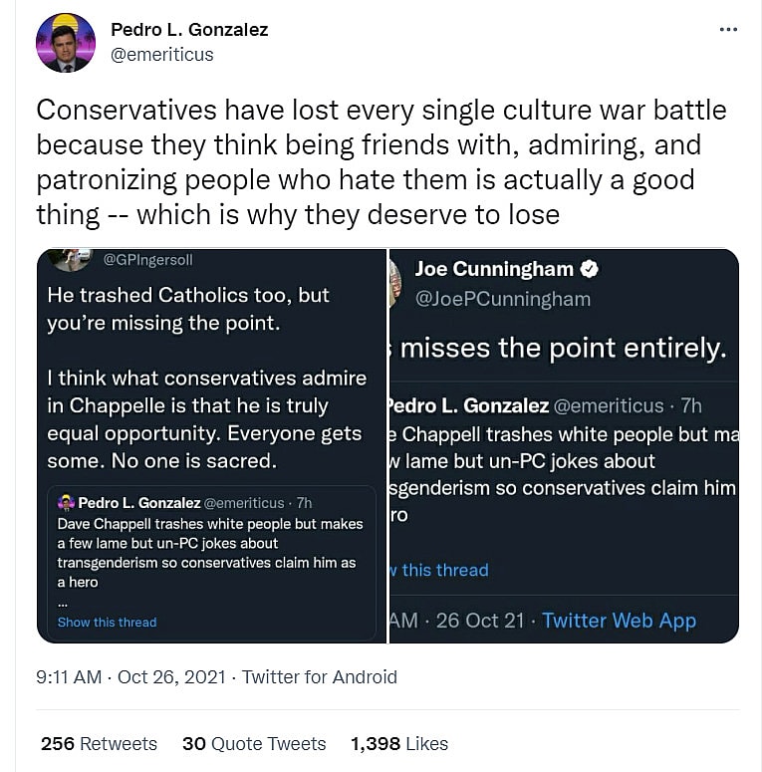View the 1,398 Likes list
Viewport: 762px width, 772px height.
tap(399, 744)
